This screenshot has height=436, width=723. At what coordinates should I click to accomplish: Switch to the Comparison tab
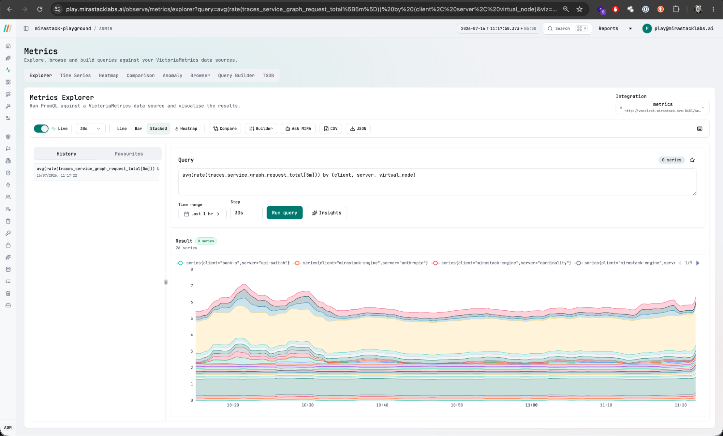(x=140, y=75)
